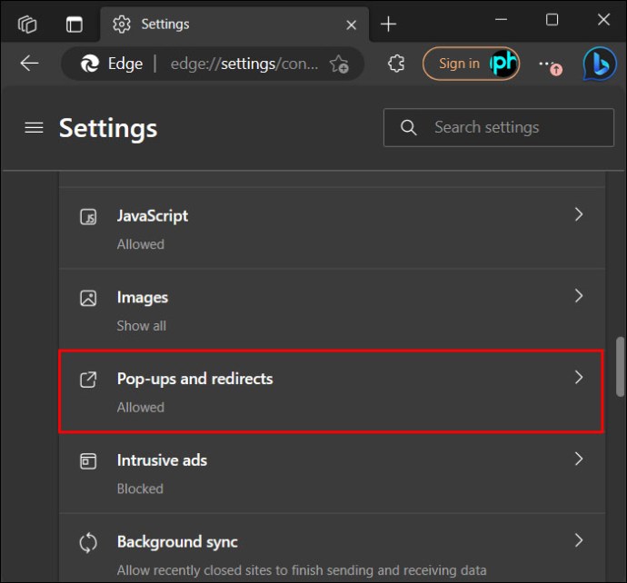
Task: Open the Background sync setting
Action: point(332,548)
